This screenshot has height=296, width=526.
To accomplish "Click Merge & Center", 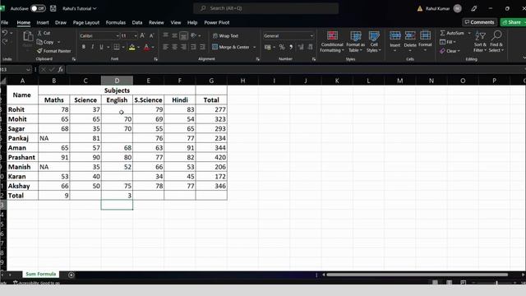I will click(231, 47).
